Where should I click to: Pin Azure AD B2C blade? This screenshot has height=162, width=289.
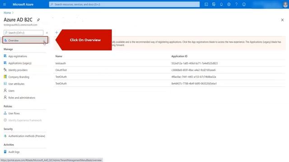[38, 20]
